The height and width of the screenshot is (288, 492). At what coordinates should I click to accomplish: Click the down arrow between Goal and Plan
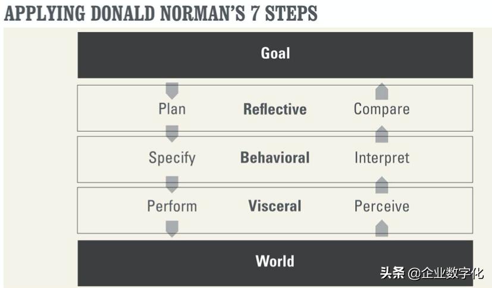pyautogui.click(x=172, y=90)
